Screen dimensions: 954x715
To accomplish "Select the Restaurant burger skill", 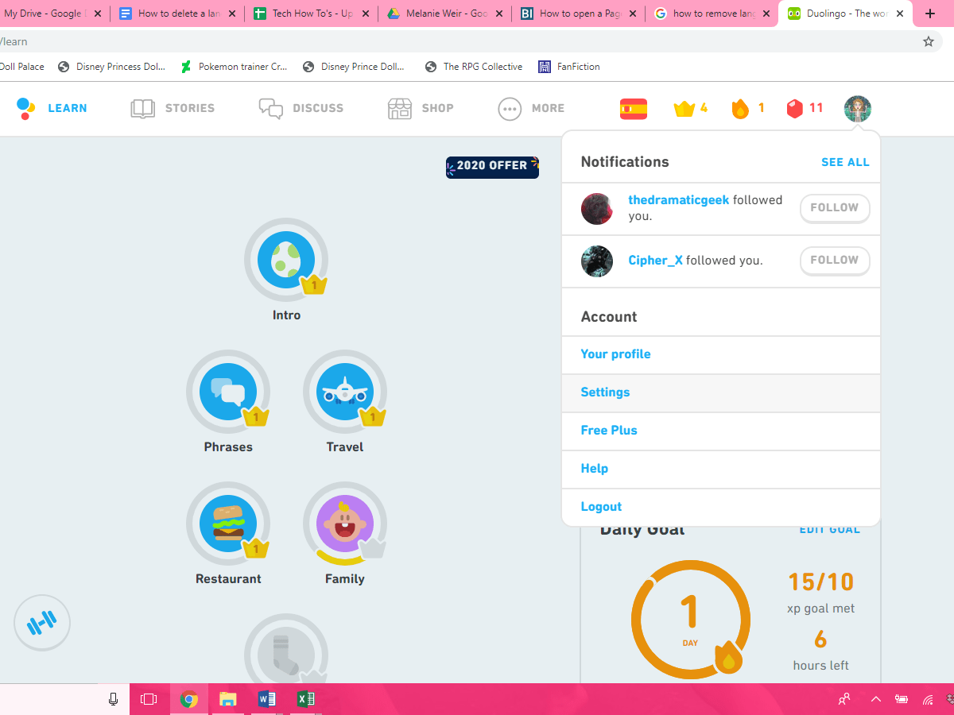I will tap(228, 524).
